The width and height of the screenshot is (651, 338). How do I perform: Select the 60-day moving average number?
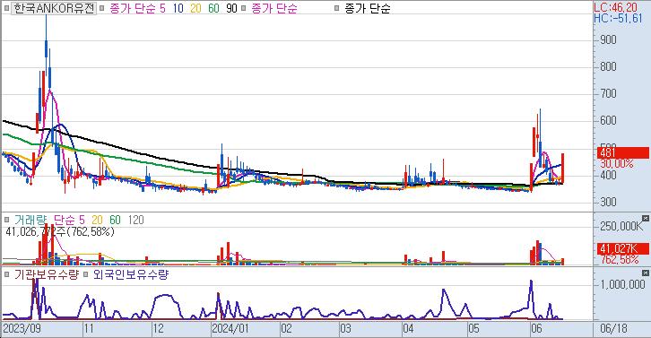(213, 8)
